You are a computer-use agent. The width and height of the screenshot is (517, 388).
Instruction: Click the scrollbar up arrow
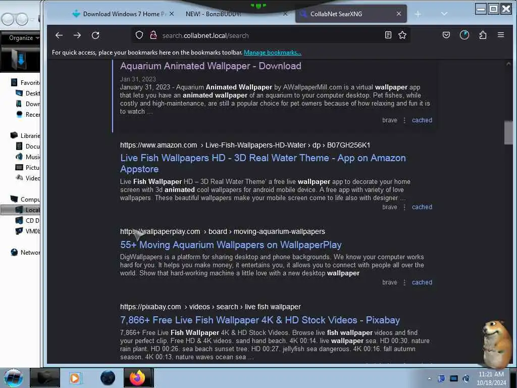click(508, 64)
